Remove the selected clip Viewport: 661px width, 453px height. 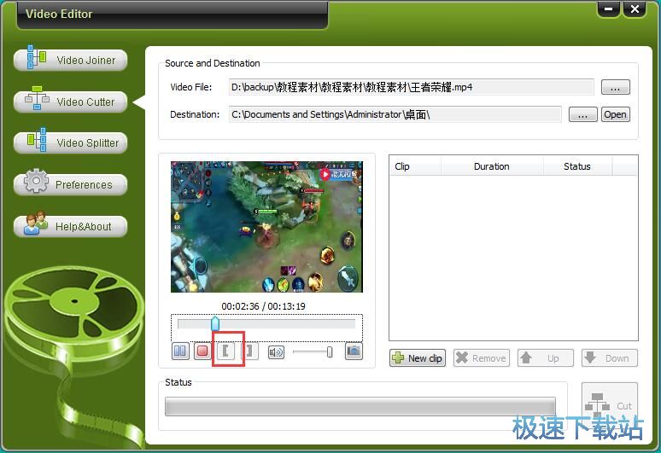click(x=482, y=358)
